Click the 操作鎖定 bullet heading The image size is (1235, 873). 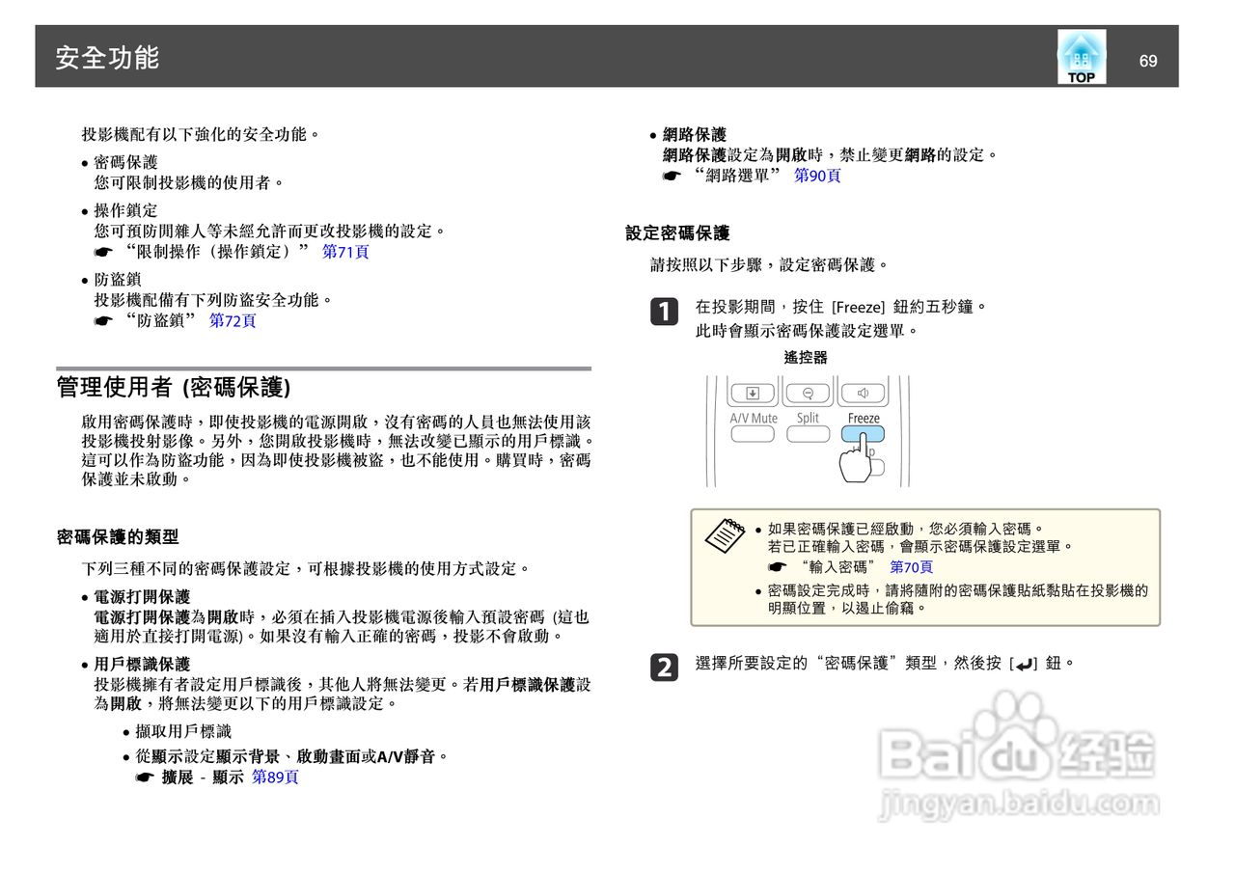(125, 210)
